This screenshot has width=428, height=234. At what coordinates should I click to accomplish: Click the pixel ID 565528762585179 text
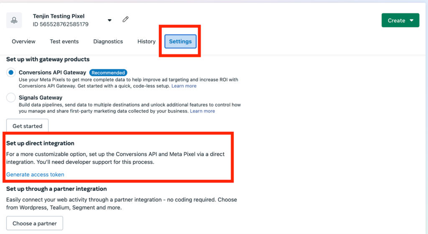click(61, 24)
